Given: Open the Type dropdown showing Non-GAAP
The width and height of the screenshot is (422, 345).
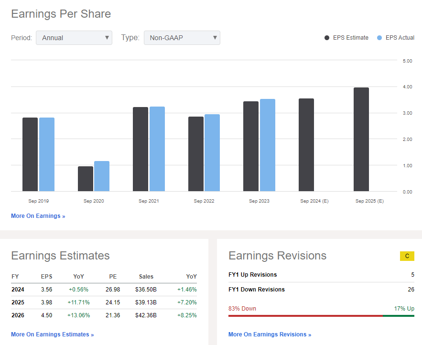Looking at the screenshot, I should [x=182, y=38].
